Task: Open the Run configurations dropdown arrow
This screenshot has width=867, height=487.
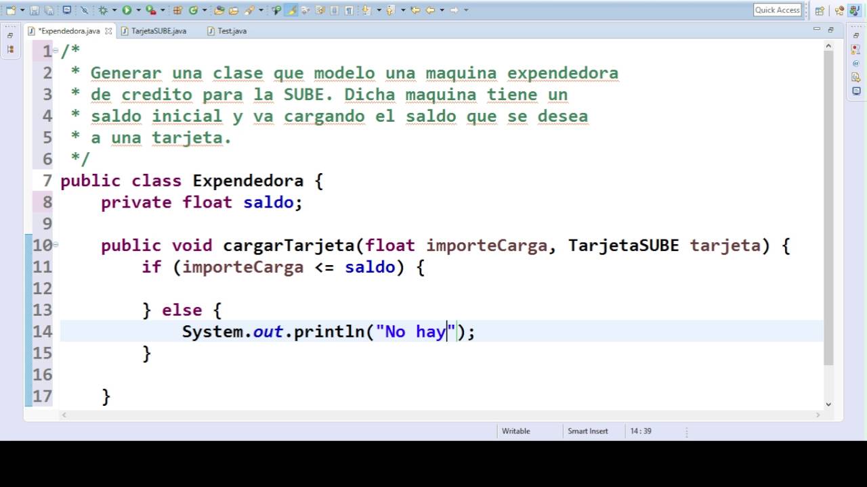Action: click(138, 10)
